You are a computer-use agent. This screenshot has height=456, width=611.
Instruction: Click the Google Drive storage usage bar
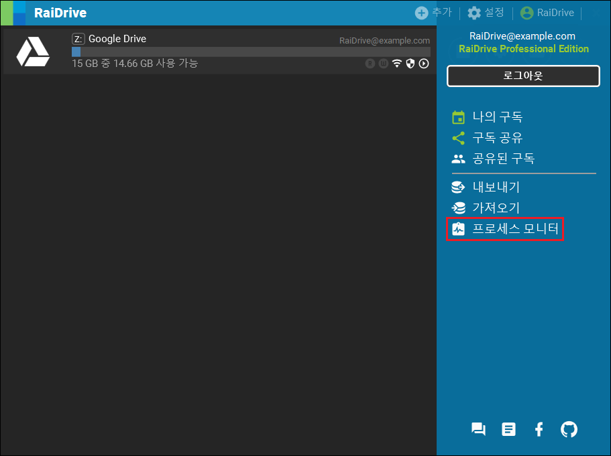click(251, 52)
